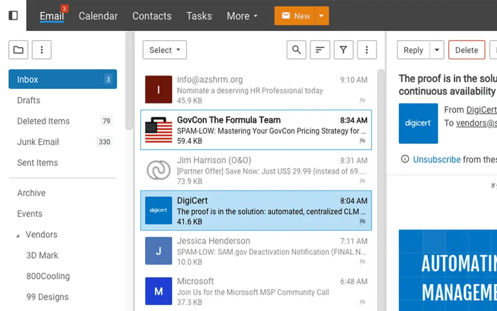Viewport: 497px width, 311px height.
Task: Open the Select dropdown
Action: tap(165, 50)
